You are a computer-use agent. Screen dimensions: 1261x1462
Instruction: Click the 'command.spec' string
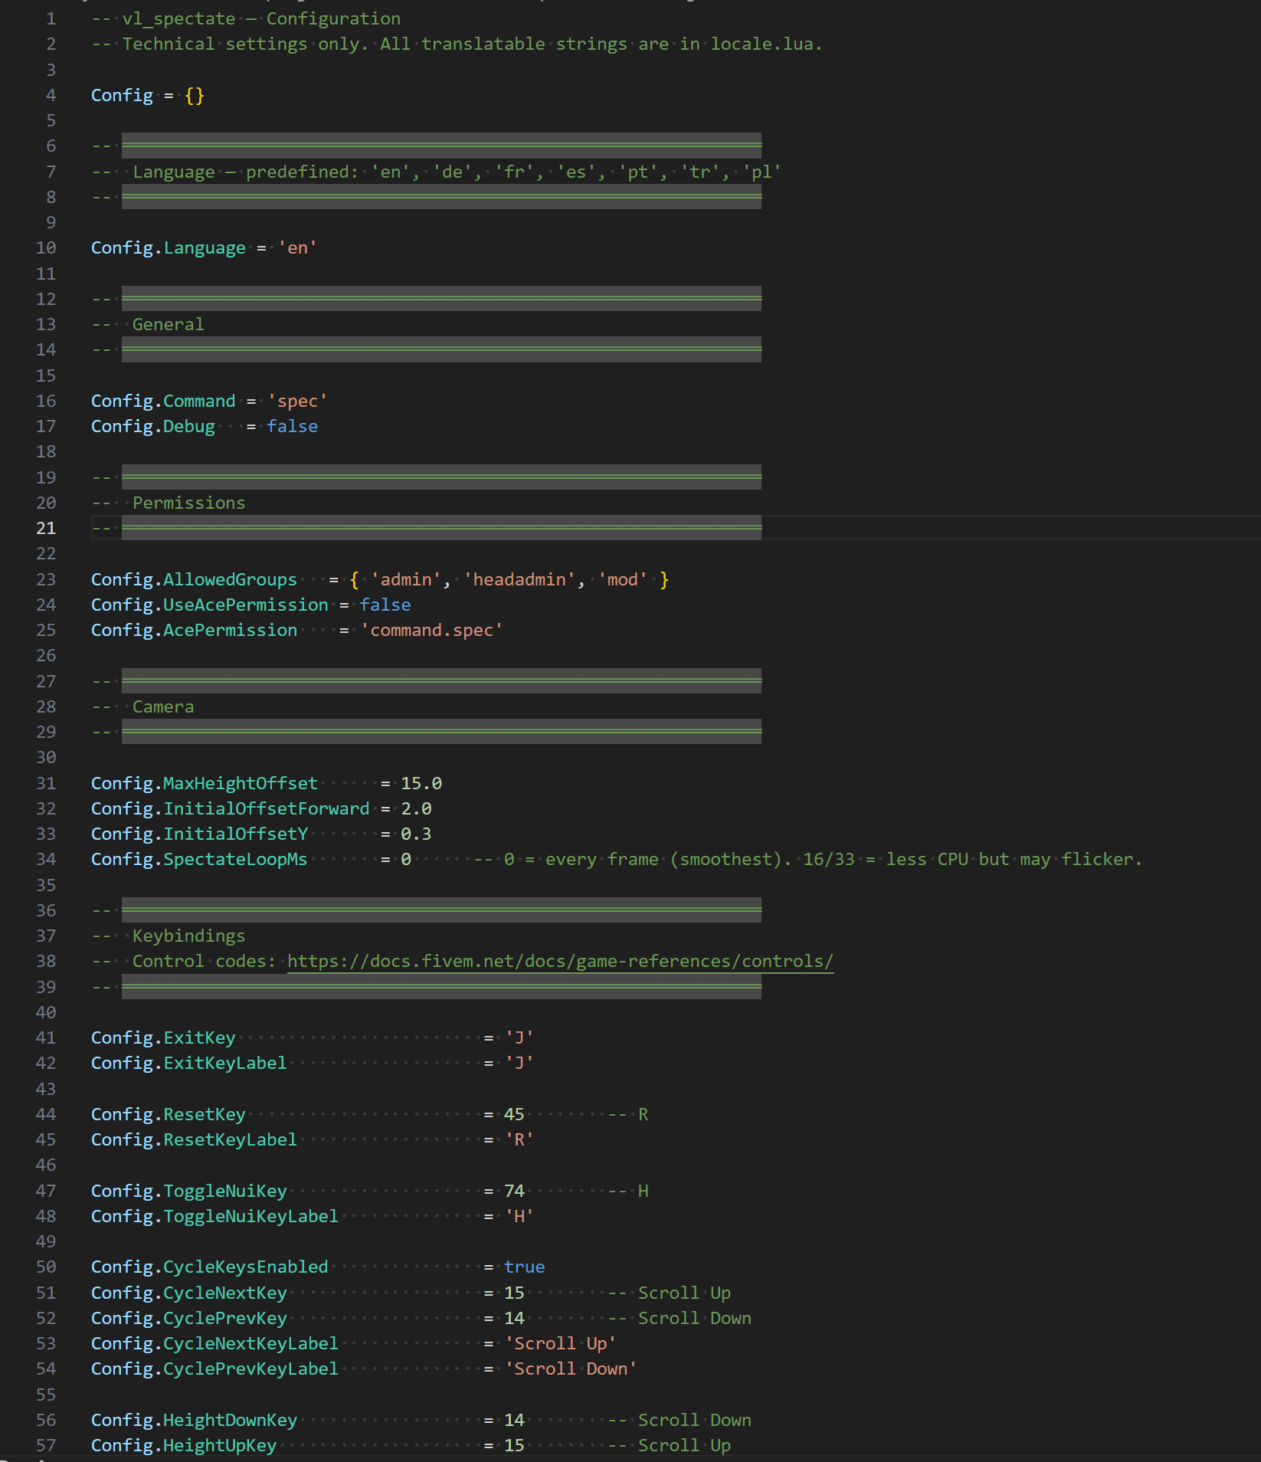pyautogui.click(x=431, y=630)
